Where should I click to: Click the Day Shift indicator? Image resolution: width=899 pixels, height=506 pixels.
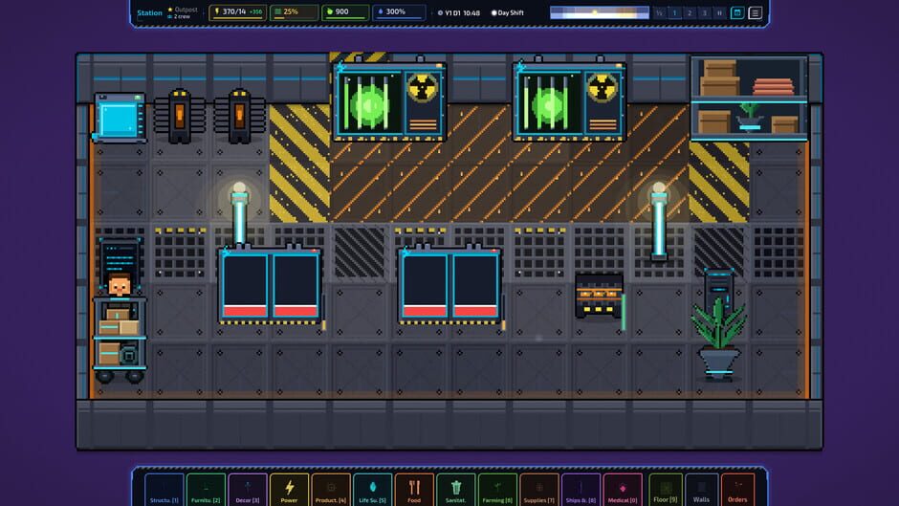point(508,12)
